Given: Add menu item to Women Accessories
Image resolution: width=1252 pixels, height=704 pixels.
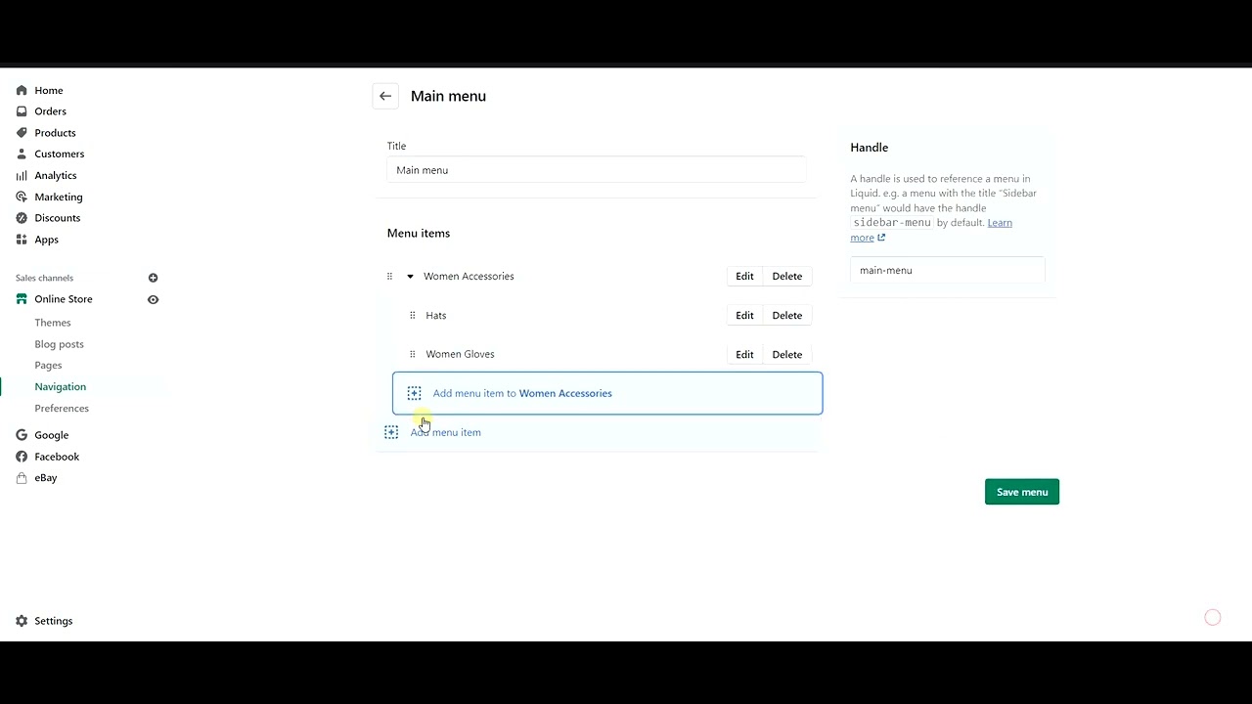Looking at the screenshot, I should (607, 393).
